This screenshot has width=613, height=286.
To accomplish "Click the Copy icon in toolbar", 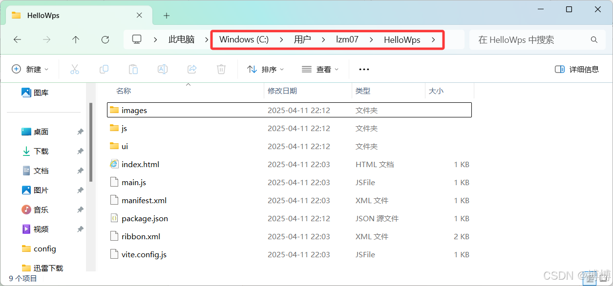I will tap(104, 69).
